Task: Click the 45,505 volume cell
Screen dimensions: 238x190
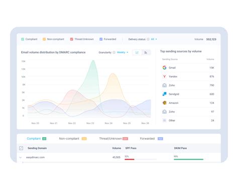Action: coord(116,157)
